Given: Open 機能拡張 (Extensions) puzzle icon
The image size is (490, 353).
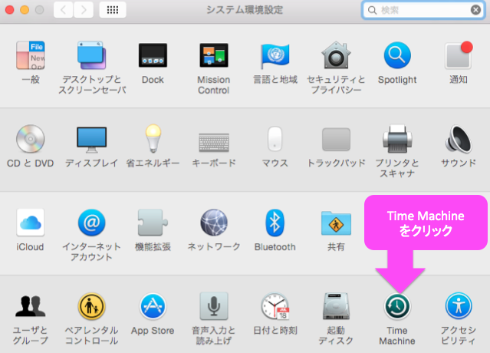Looking at the screenshot, I should [153, 223].
